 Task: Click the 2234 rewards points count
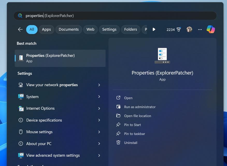coord(171,30)
